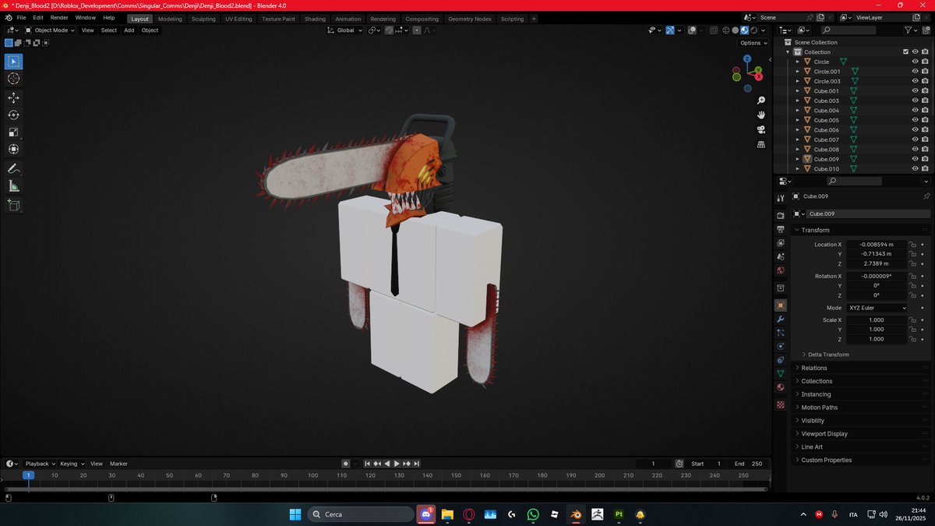Open the Render menu
The height and width of the screenshot is (526, 935).
pyautogui.click(x=59, y=17)
